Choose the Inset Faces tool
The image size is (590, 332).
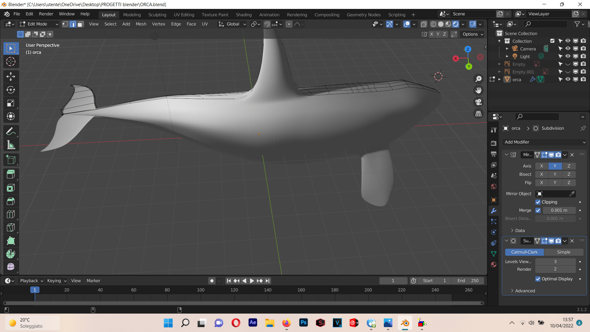[x=11, y=188]
